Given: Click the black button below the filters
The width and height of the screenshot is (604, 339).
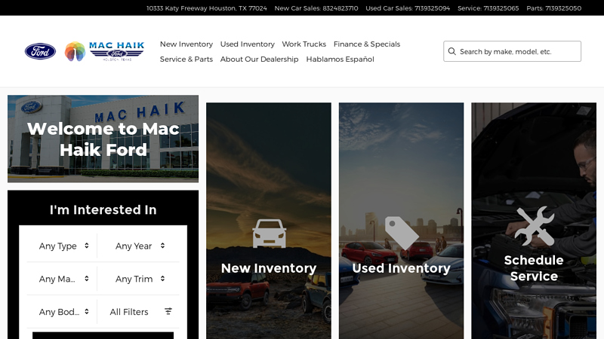Looking at the screenshot, I should (103, 335).
